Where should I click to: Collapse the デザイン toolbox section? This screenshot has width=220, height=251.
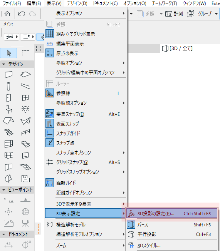pos(4,64)
